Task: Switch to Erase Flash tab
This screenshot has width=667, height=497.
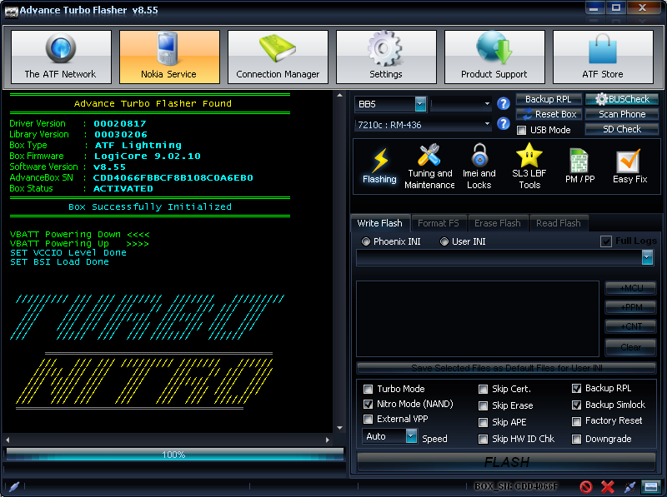Action: (x=497, y=223)
